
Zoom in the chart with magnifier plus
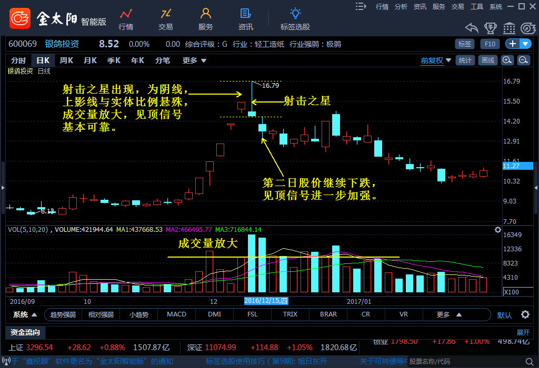[x=507, y=60]
